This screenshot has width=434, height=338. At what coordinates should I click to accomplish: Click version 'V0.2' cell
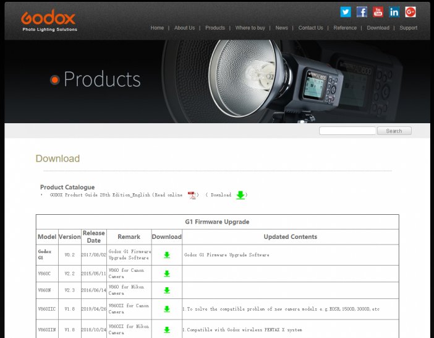coord(69,254)
